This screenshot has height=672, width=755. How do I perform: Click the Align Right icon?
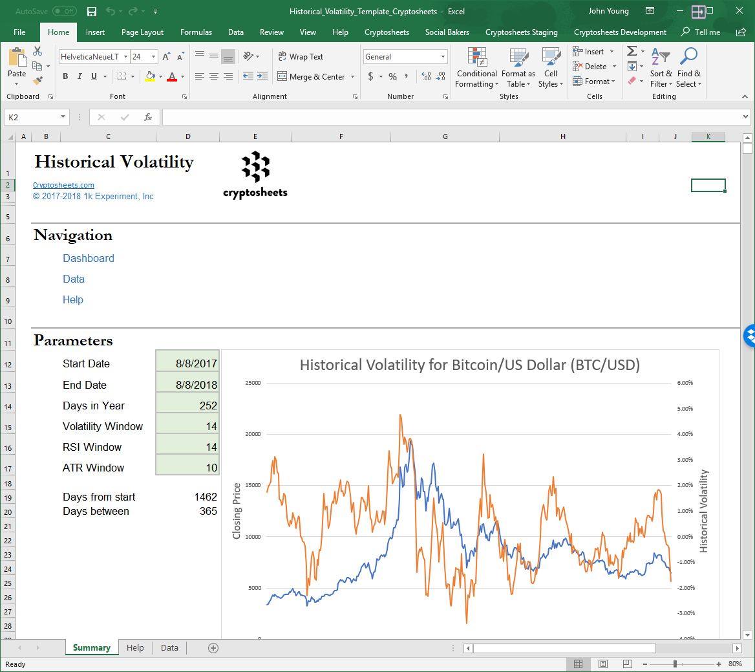pos(228,76)
